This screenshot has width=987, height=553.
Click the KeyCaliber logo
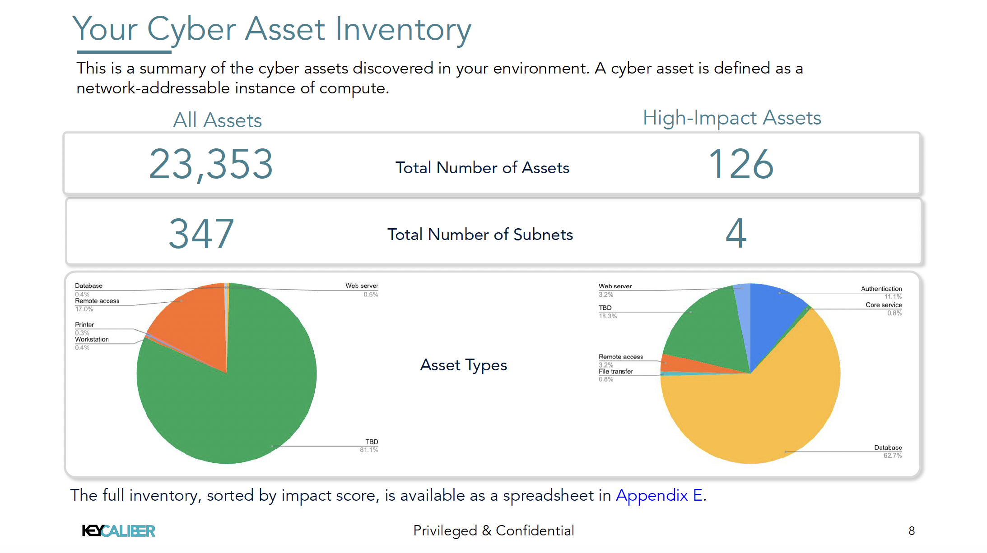118,531
